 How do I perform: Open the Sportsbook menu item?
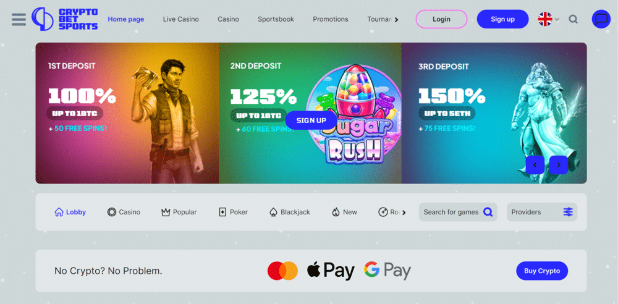click(276, 19)
